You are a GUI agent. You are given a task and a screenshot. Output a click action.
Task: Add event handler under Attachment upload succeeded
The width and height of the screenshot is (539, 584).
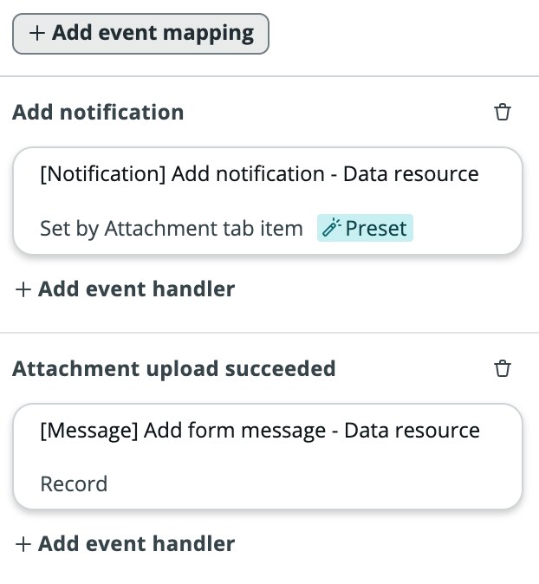tap(125, 544)
